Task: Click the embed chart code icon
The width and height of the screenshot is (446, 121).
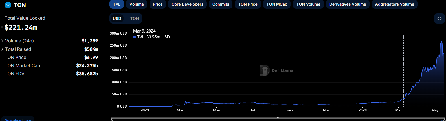Action: point(439,19)
